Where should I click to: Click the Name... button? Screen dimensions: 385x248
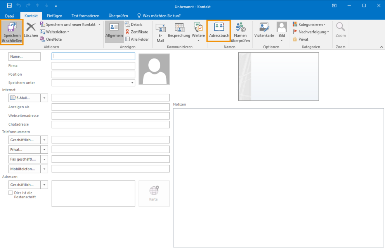point(24,57)
